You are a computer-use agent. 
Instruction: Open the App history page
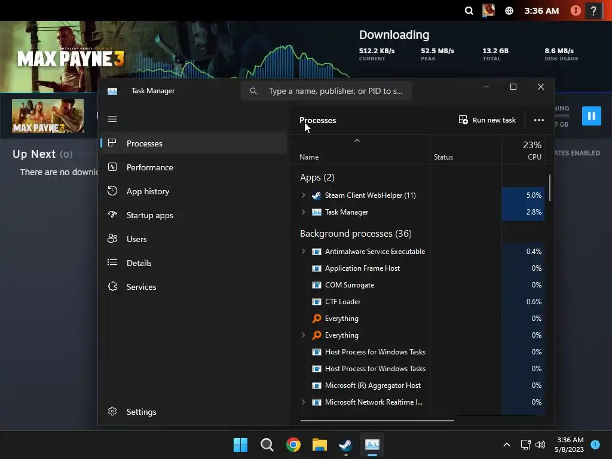194,191
